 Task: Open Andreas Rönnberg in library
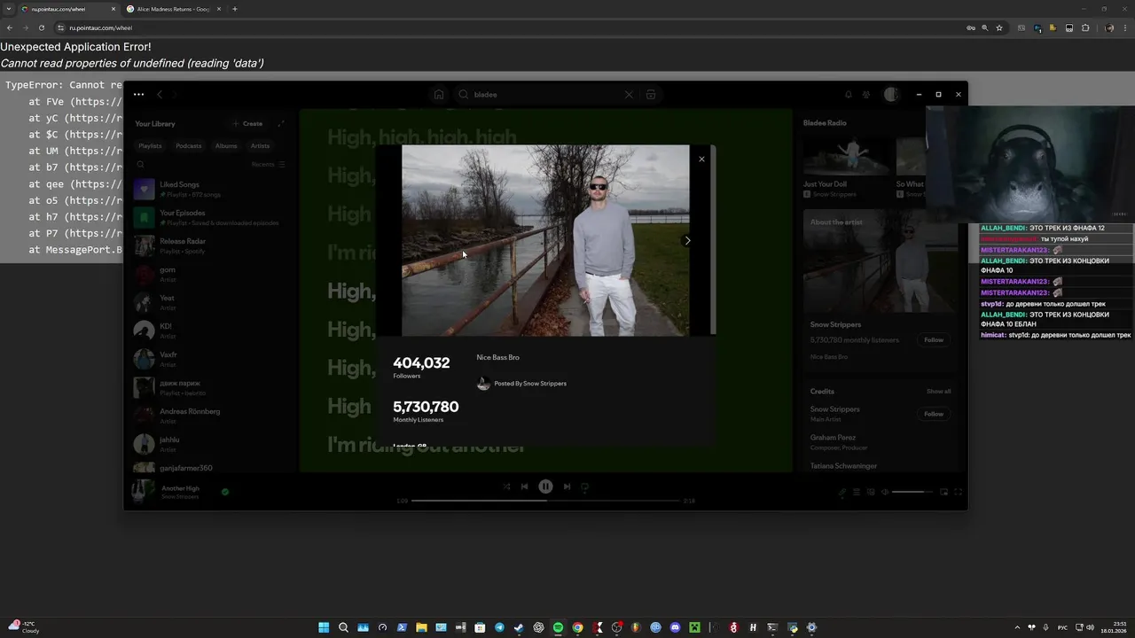[x=210, y=416]
